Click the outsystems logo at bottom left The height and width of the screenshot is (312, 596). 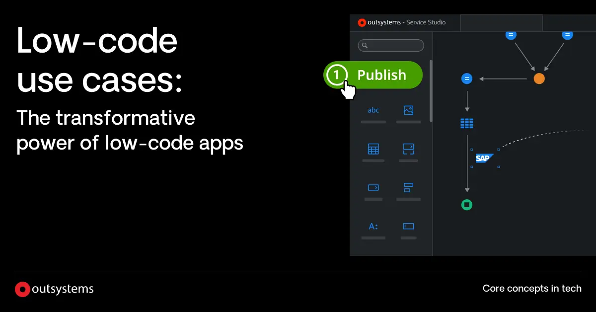55,289
